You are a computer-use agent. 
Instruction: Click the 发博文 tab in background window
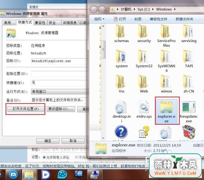[x=33, y=7]
